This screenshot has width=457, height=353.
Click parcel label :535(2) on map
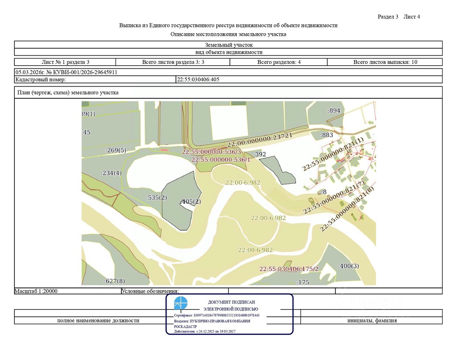coord(157,197)
